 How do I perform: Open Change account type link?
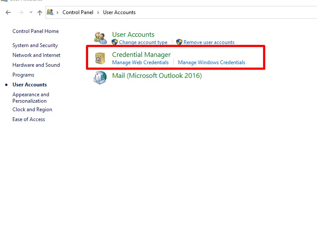[x=143, y=42]
